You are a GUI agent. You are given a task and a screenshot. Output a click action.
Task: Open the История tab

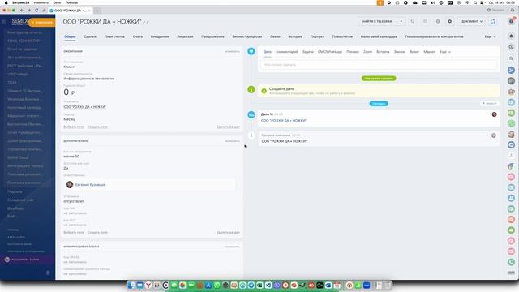pyautogui.click(x=295, y=36)
